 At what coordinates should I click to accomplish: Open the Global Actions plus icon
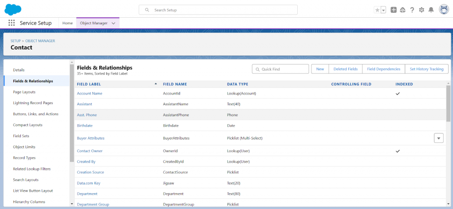[x=394, y=10]
